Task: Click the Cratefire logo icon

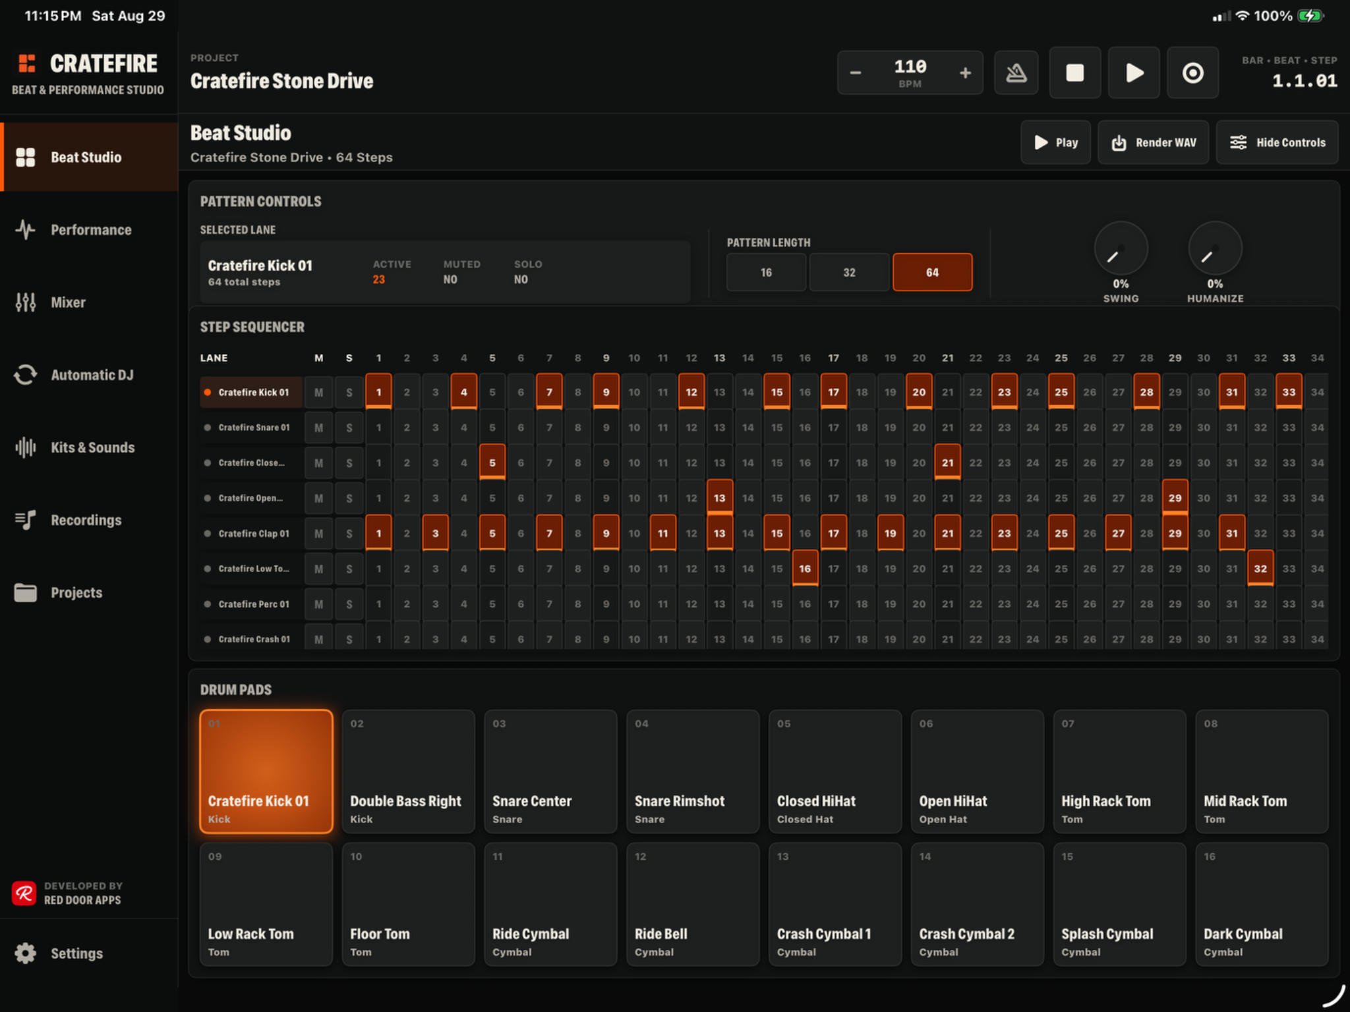Action: pos(27,63)
